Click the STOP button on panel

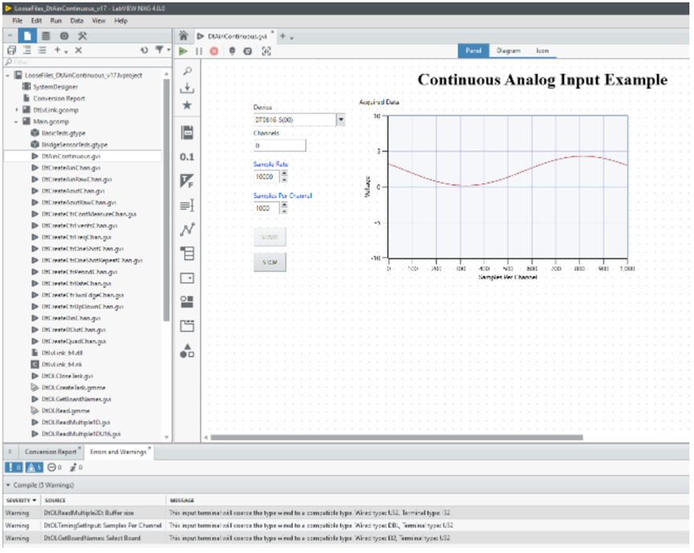(x=270, y=262)
